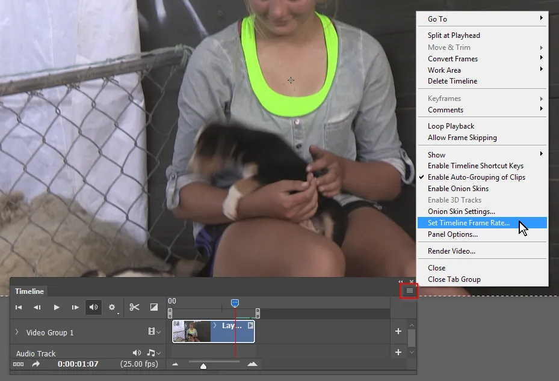Open the timeline settings gear
This screenshot has width=559, height=381.
pos(112,307)
